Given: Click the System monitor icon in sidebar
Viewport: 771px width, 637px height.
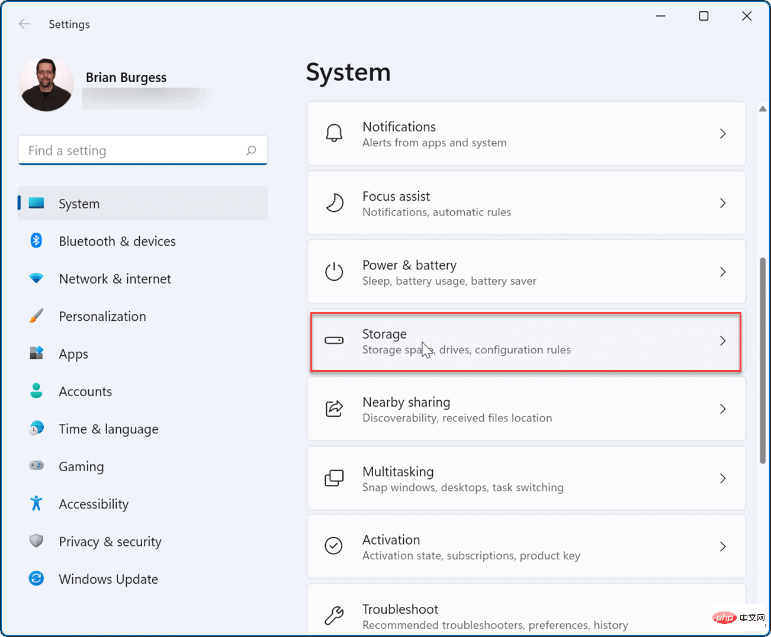Looking at the screenshot, I should tap(36, 203).
